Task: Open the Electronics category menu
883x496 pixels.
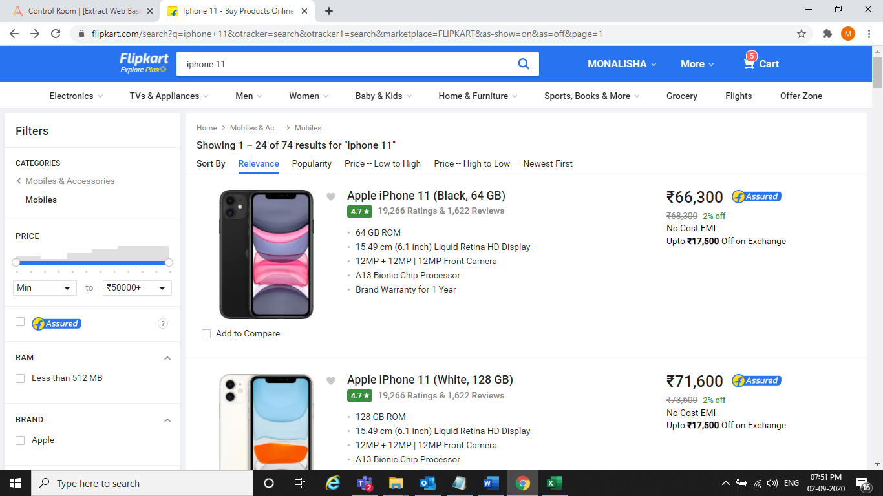Action: click(76, 96)
